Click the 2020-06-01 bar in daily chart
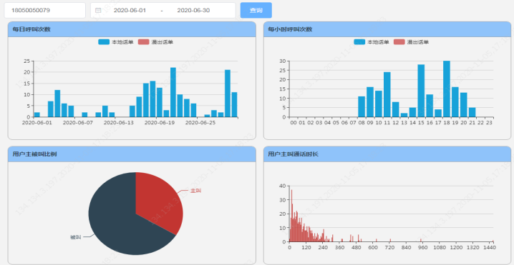Image resolution: width=514 pixels, height=265 pixels. tap(37, 114)
